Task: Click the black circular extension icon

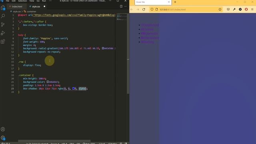Action: click(x=240, y=10)
